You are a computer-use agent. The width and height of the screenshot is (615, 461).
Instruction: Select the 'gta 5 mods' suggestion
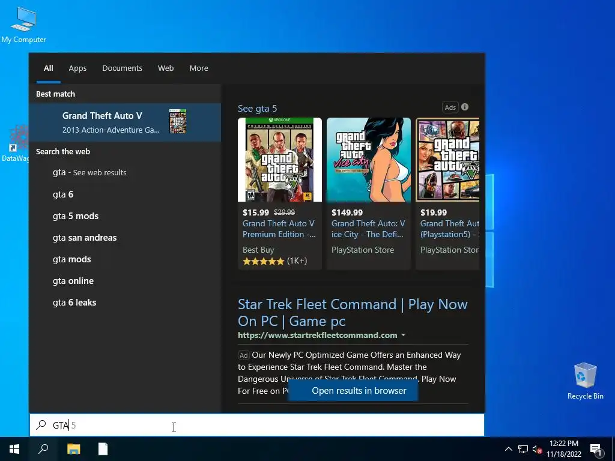[x=125, y=216]
